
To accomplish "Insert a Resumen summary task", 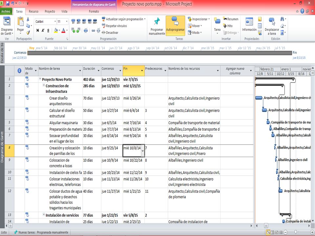I will (x=231, y=19).
